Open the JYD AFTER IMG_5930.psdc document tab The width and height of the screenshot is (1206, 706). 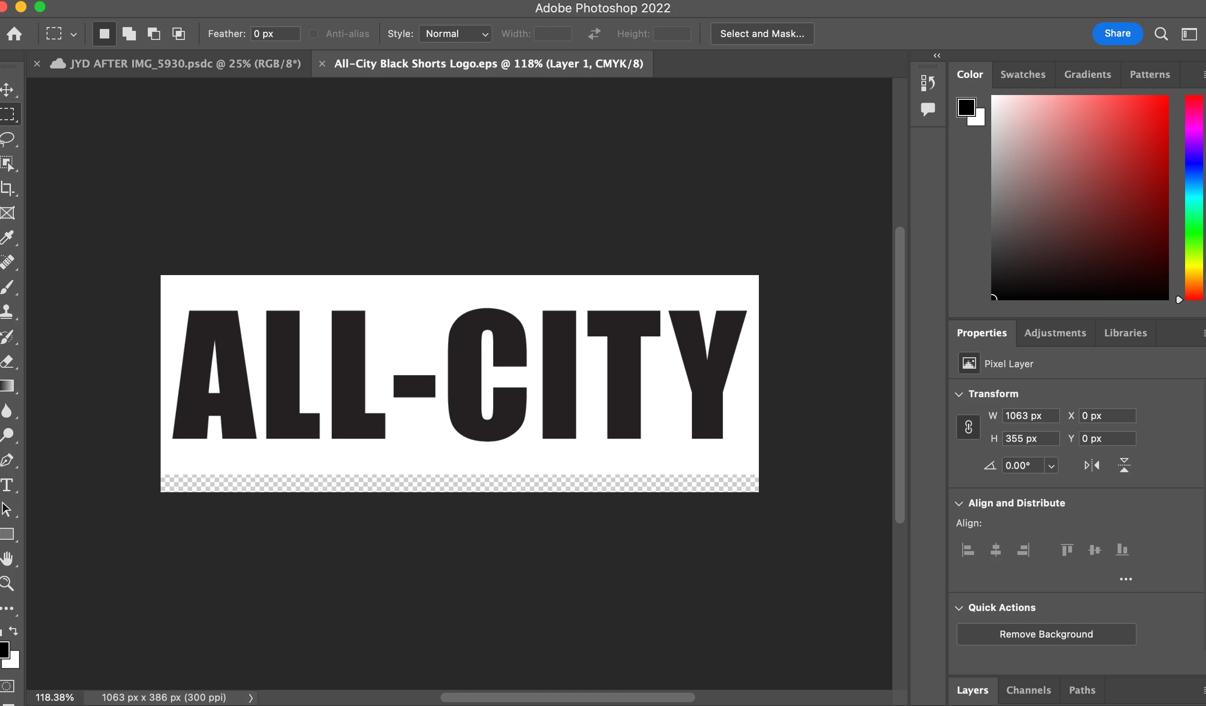[185, 64]
